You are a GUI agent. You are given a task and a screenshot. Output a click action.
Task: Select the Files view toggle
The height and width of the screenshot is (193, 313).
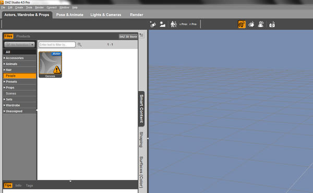tap(8, 36)
